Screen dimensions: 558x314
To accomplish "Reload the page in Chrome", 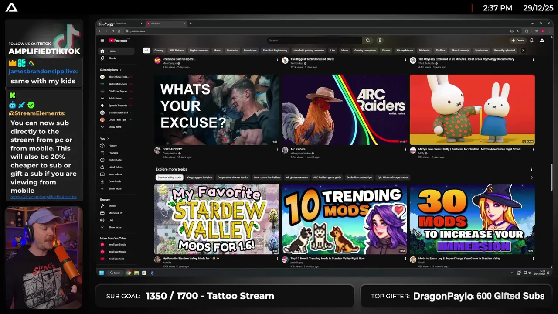I will coord(112,31).
